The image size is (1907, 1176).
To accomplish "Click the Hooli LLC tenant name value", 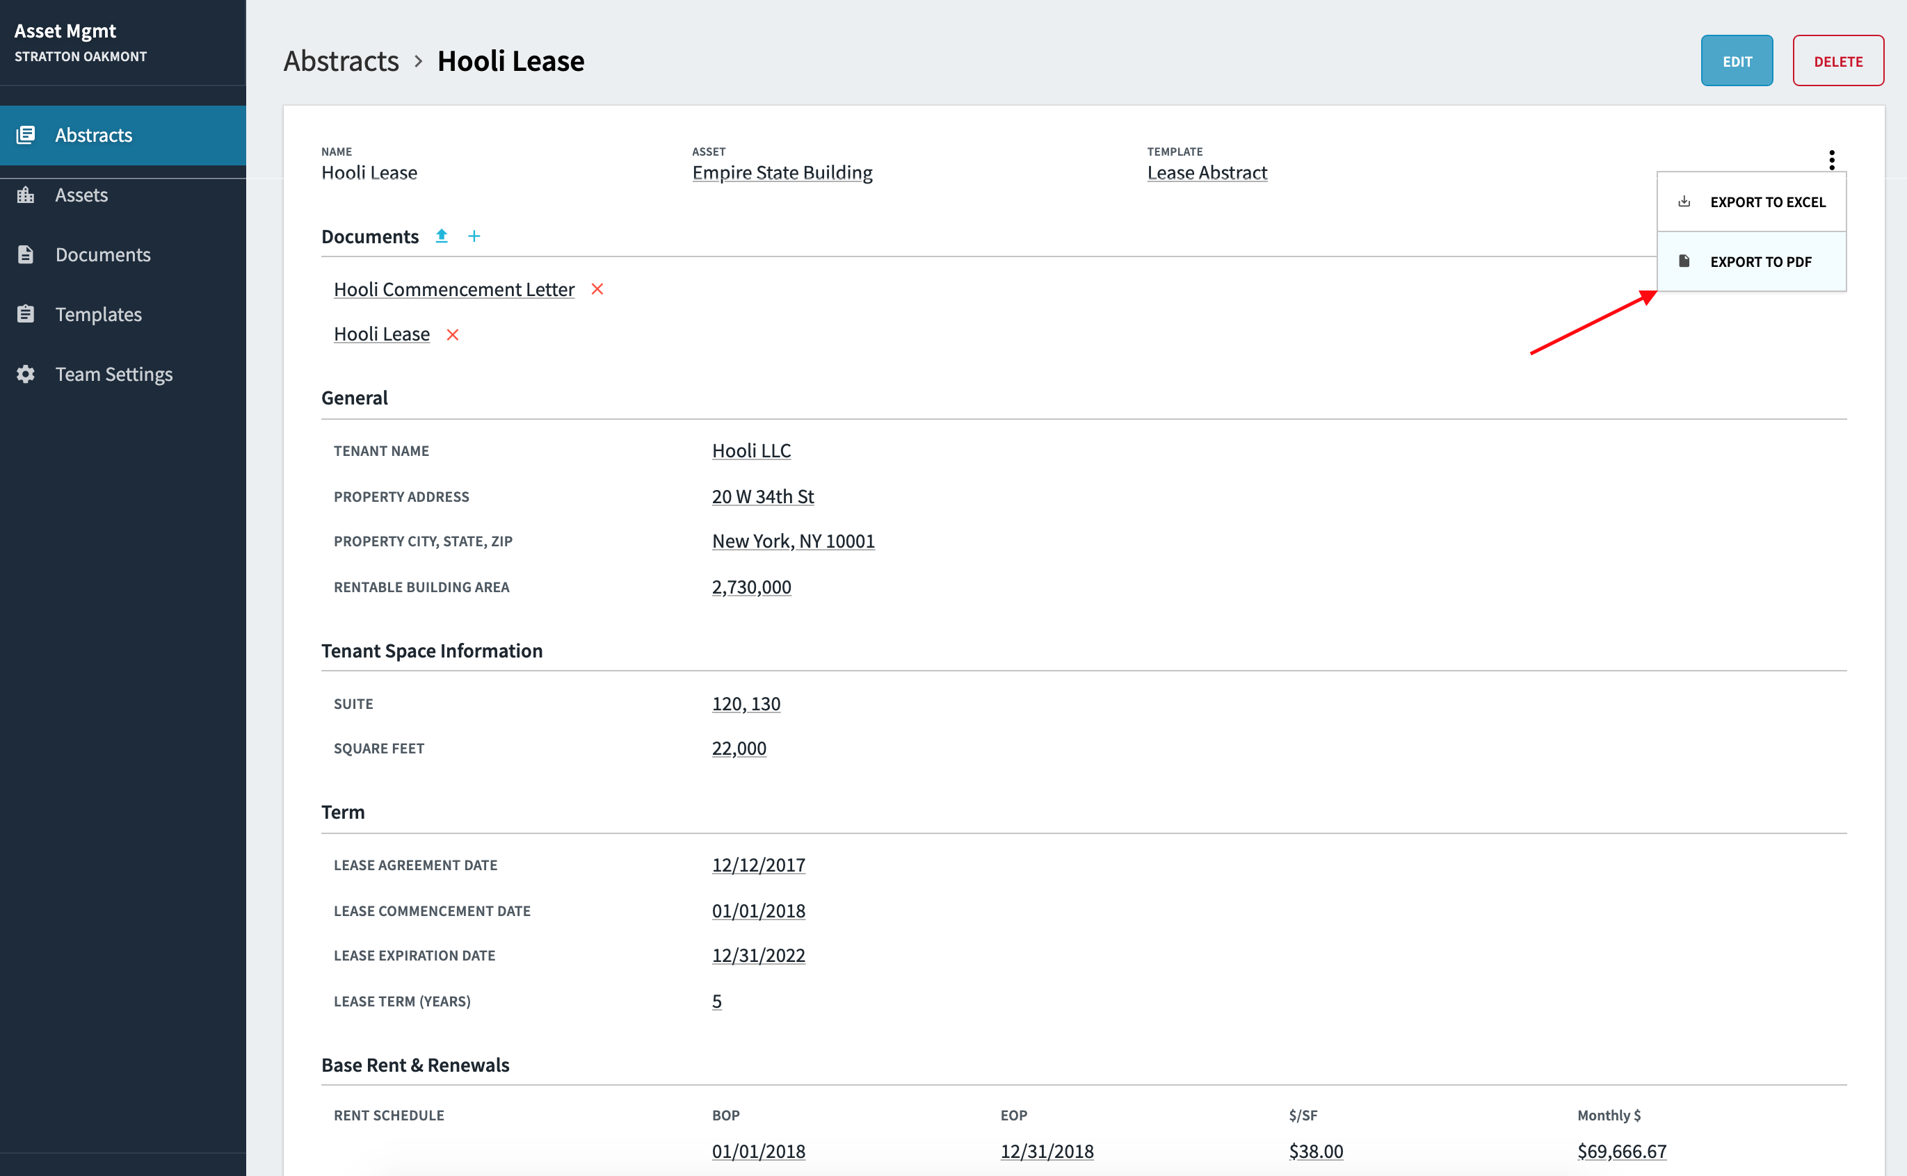I will 751,451.
